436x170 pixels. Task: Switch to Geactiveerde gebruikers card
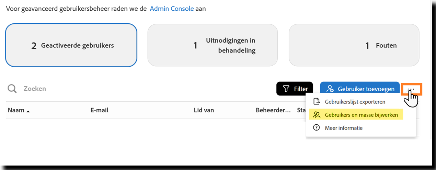click(x=71, y=45)
